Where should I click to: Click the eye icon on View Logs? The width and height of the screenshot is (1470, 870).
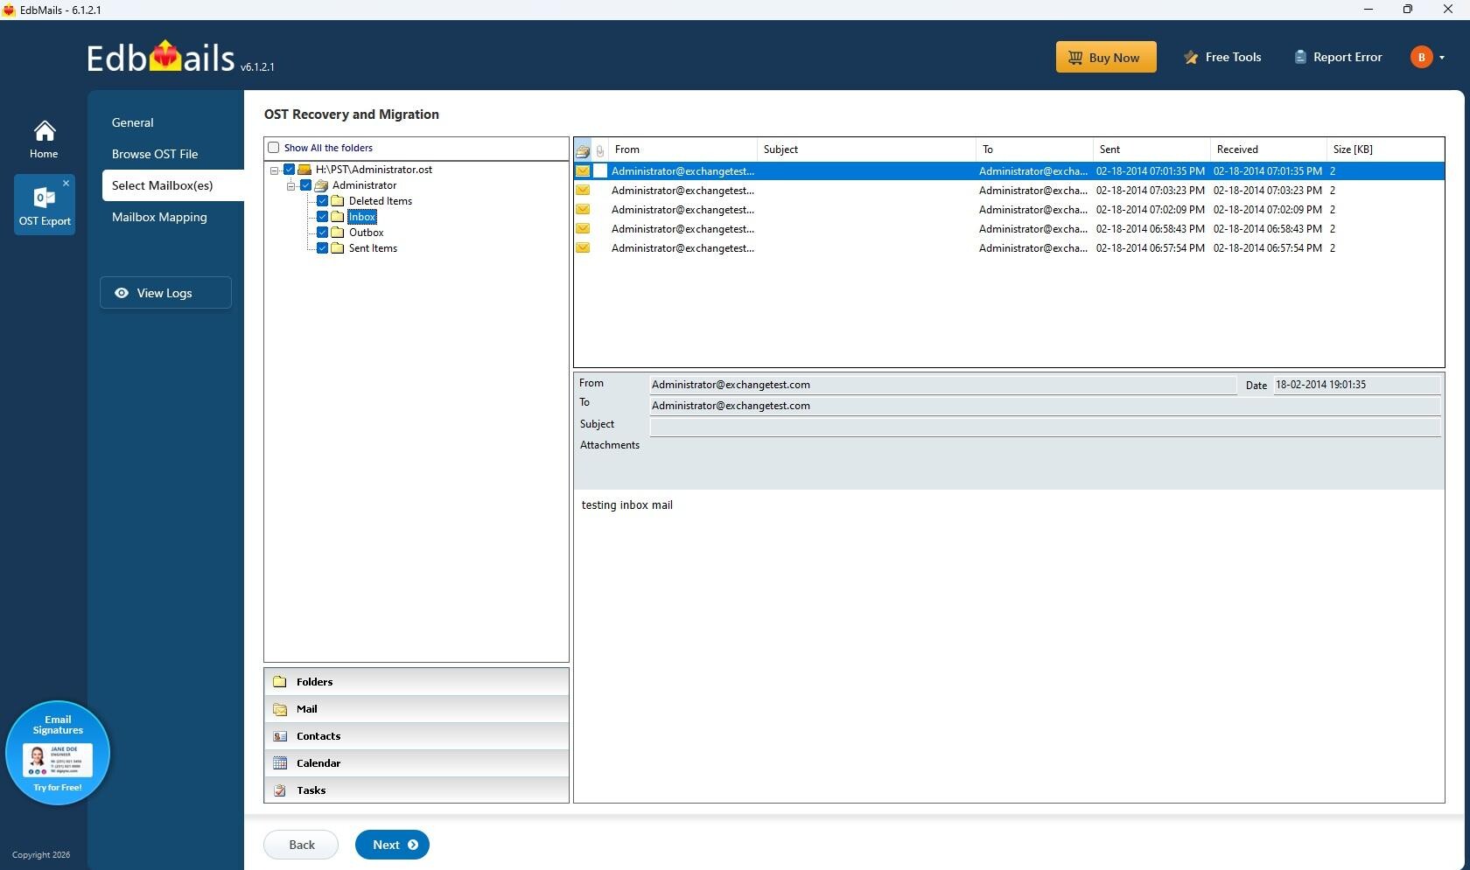pyautogui.click(x=122, y=293)
